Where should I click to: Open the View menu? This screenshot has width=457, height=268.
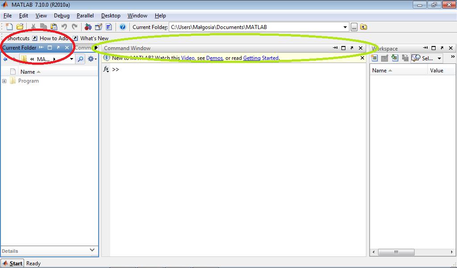pyautogui.click(x=41, y=16)
